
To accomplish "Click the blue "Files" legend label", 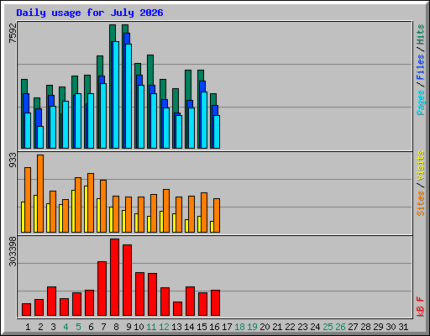I will click(x=421, y=67).
